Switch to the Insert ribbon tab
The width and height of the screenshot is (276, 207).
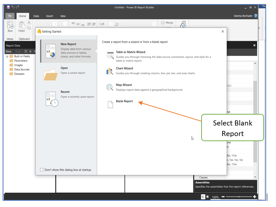(49, 16)
